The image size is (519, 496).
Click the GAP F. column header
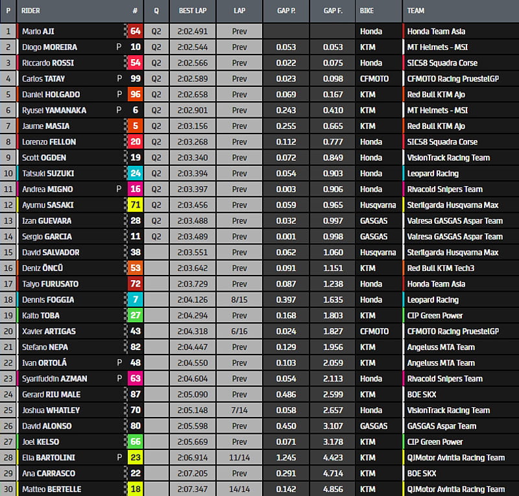click(x=333, y=11)
